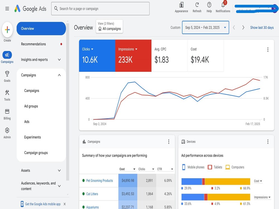Go to the previous date range arrow
Image resolution: width=279 pixels, height=209 pixels.
click(234, 28)
